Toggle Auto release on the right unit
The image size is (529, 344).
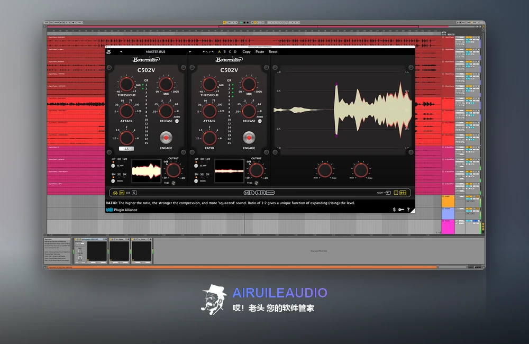(x=260, y=121)
